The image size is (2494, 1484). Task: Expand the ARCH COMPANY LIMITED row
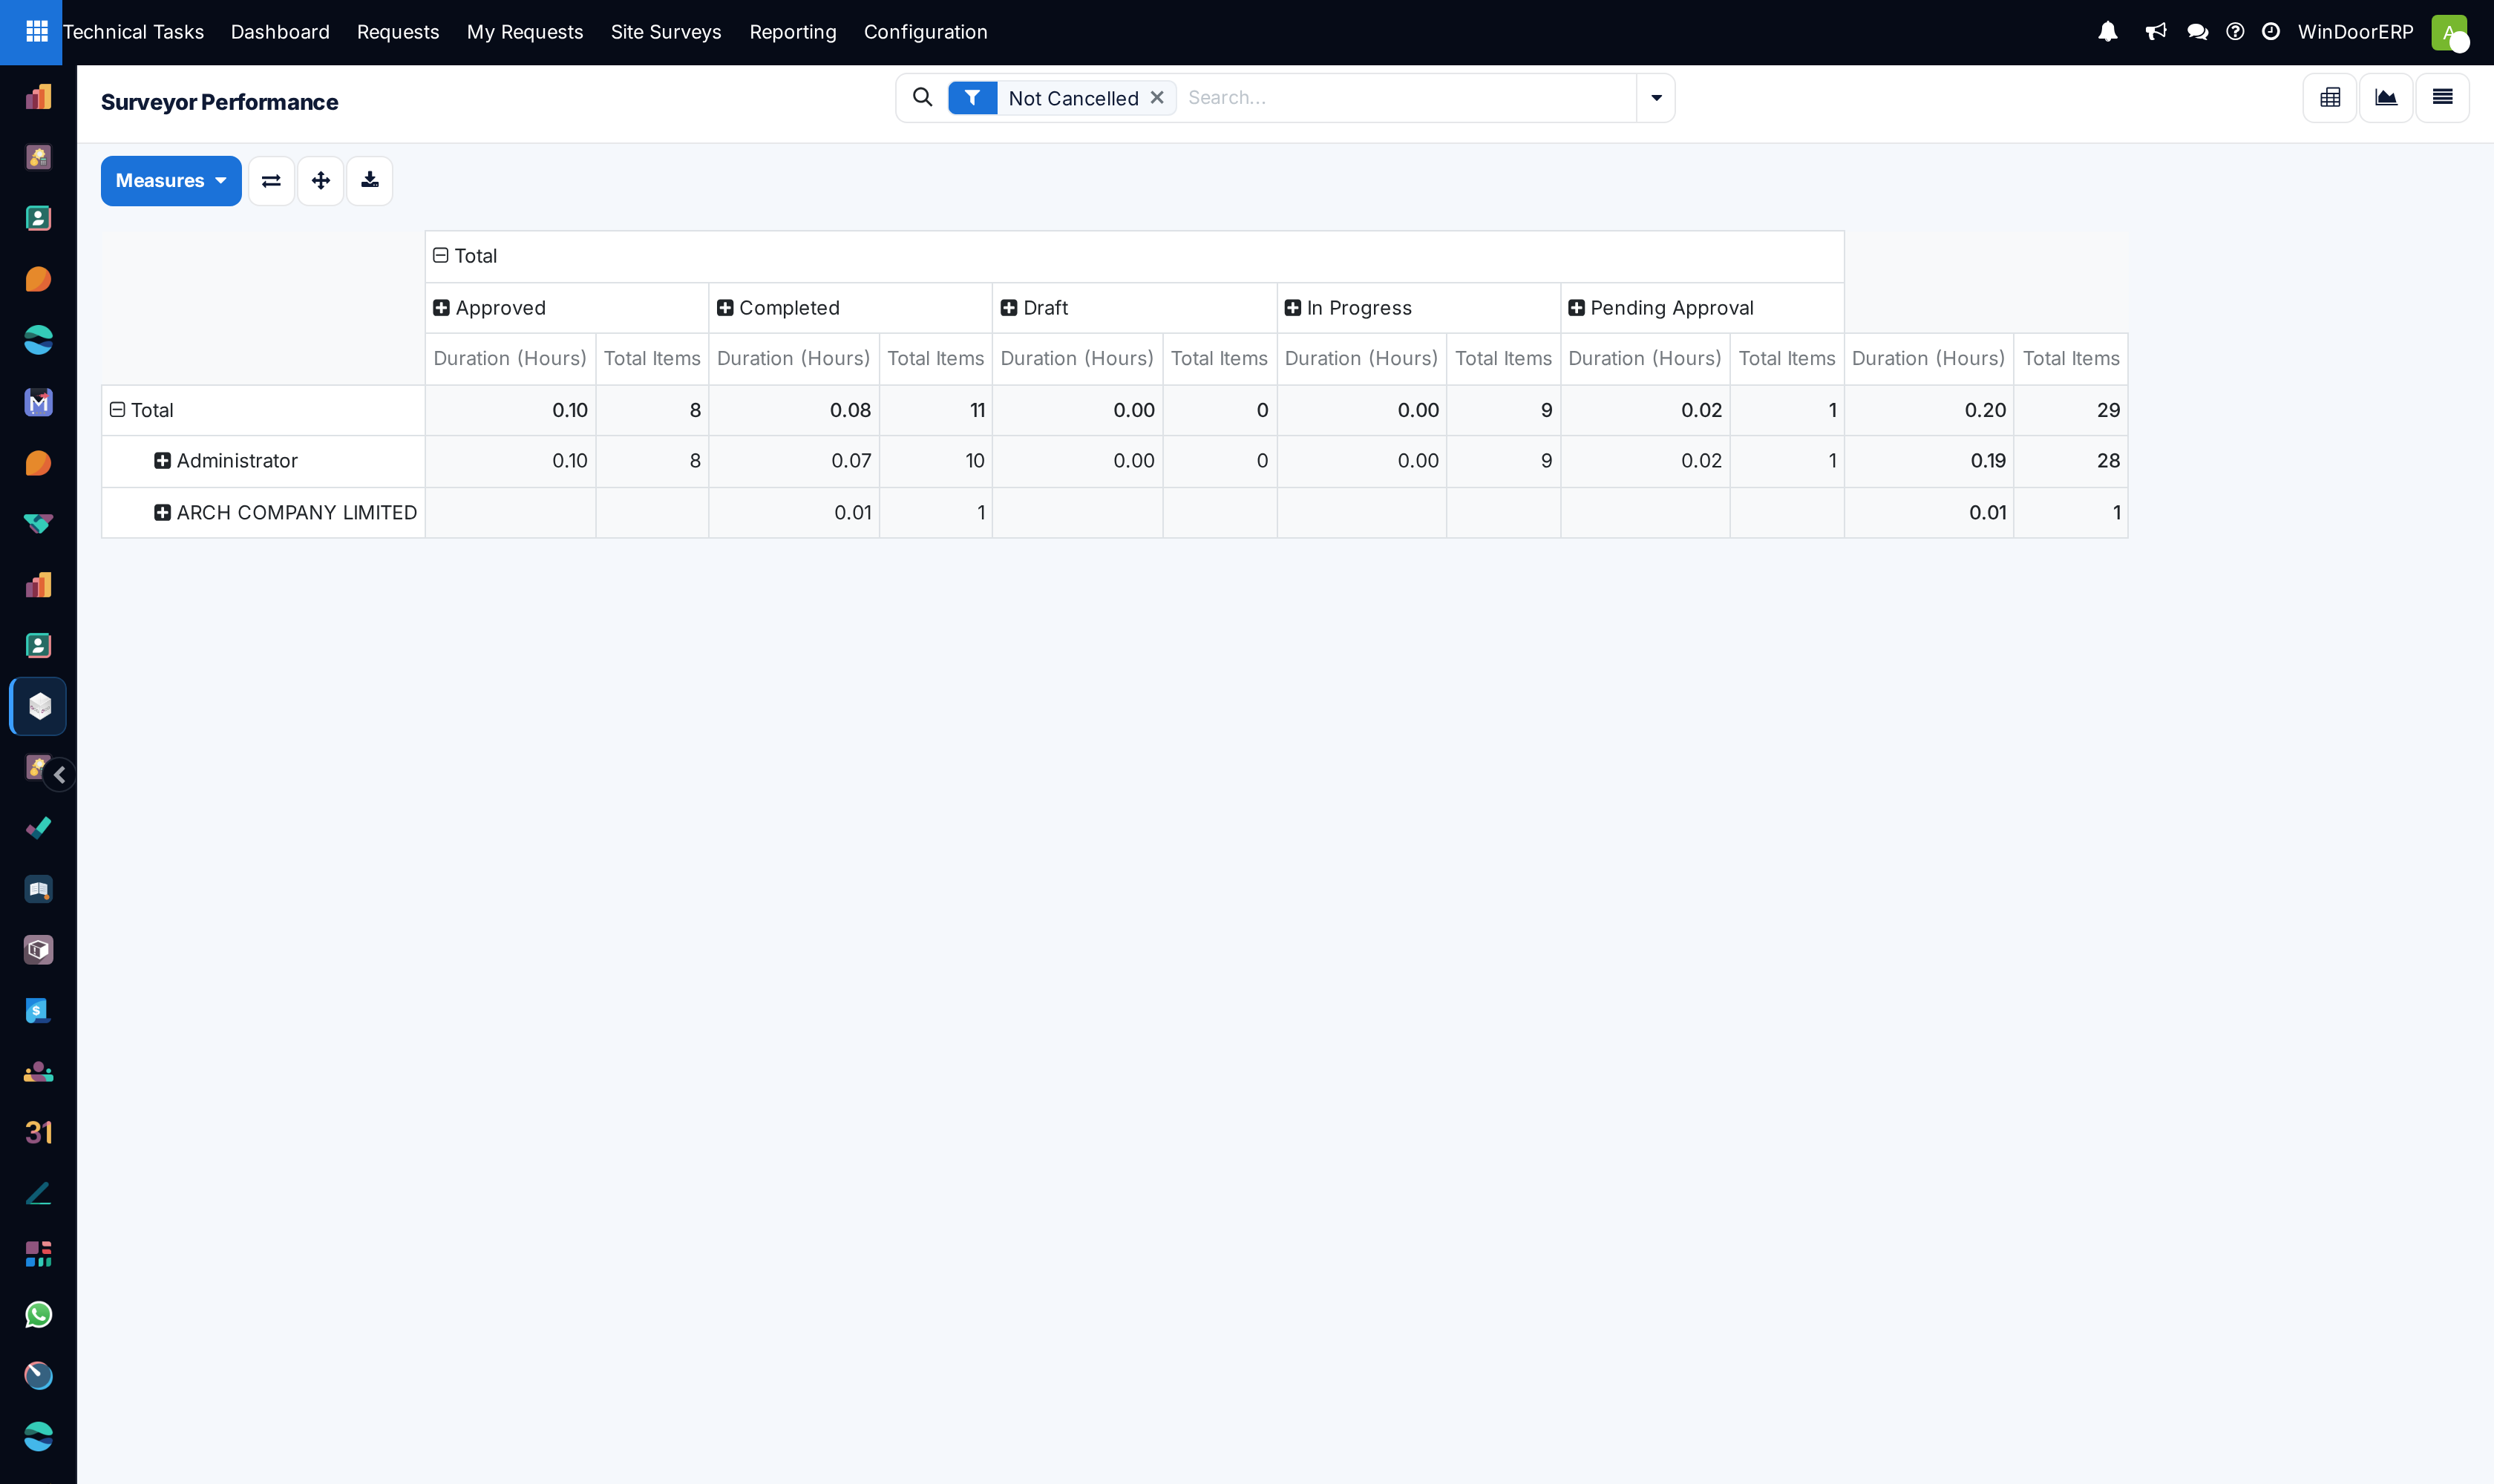point(162,513)
